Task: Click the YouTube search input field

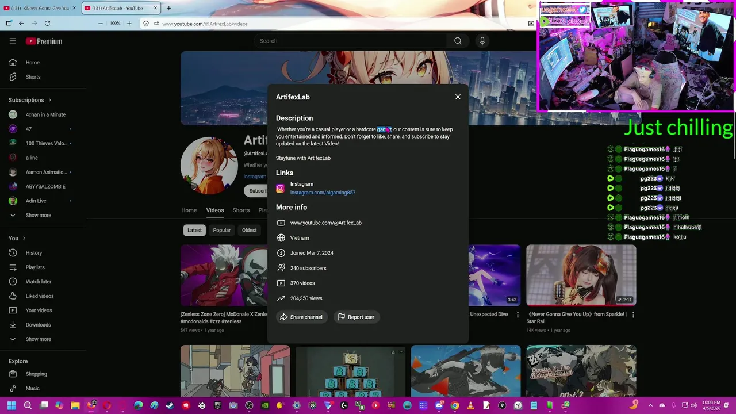Action: [351, 41]
